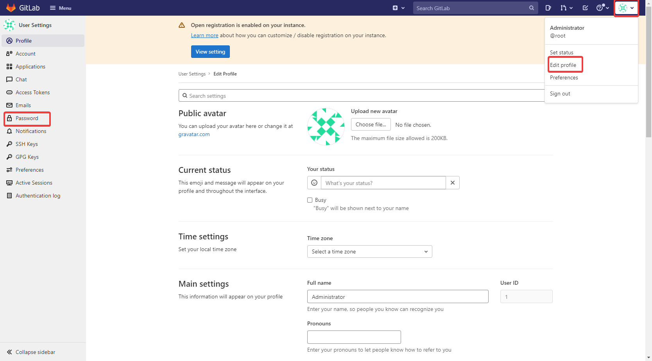Image resolution: width=652 pixels, height=361 pixels.
Task: Click the View setting button
Action: tap(210, 51)
